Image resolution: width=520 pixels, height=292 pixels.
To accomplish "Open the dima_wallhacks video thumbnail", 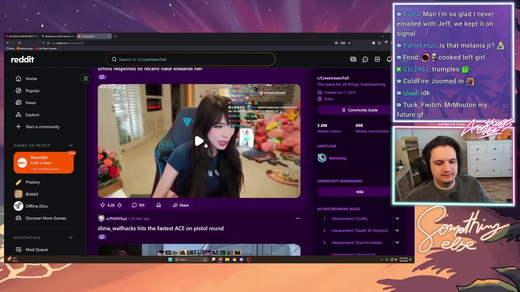I will [199, 250].
